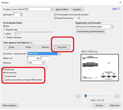Select the Poster sizing option
Viewport: 123px width, 110px height.
(x=28, y=47)
